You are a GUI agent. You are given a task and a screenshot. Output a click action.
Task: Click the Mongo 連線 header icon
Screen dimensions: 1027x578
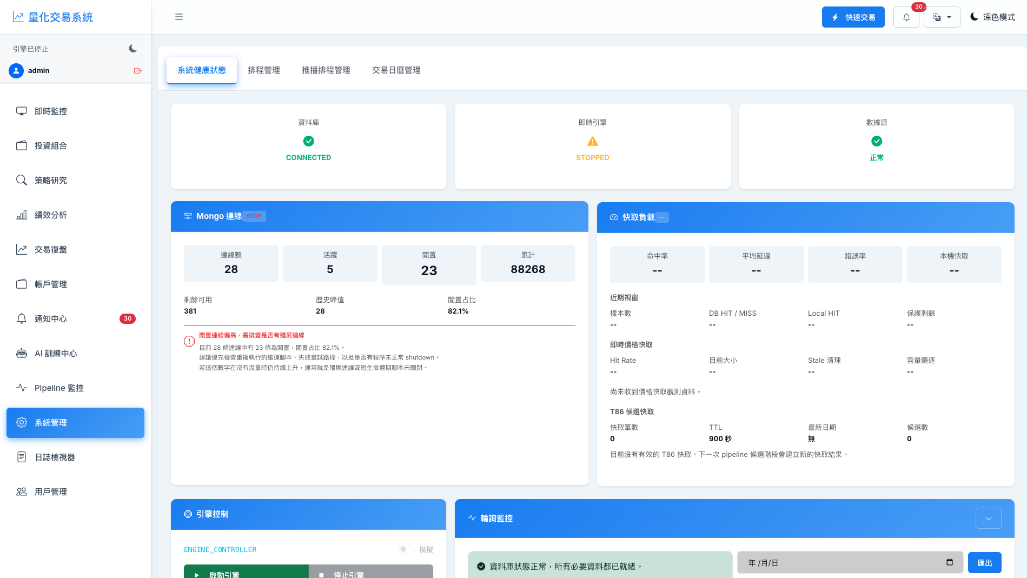pos(188,216)
